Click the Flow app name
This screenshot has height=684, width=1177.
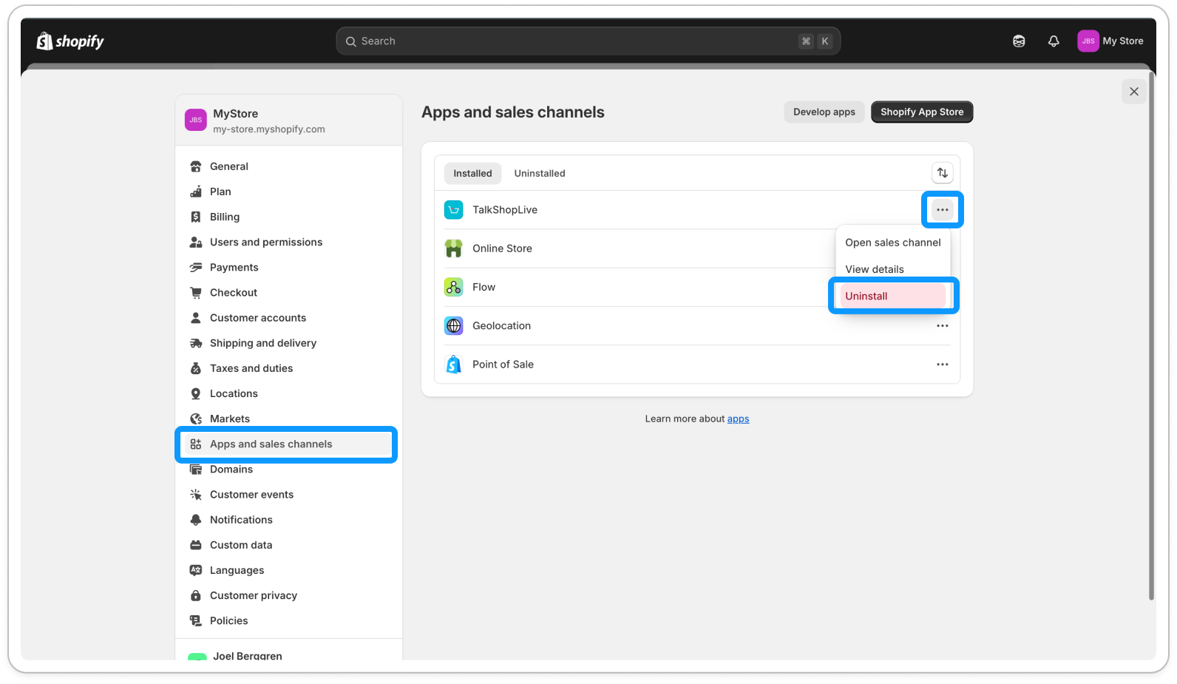click(x=484, y=287)
